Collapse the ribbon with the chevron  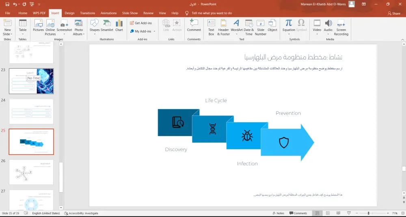(402, 39)
